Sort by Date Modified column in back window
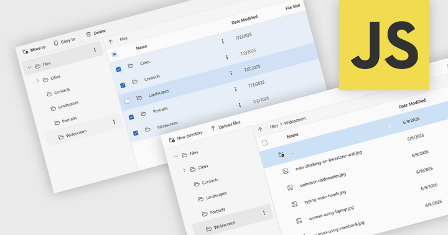The height and width of the screenshot is (235, 448). [245, 20]
